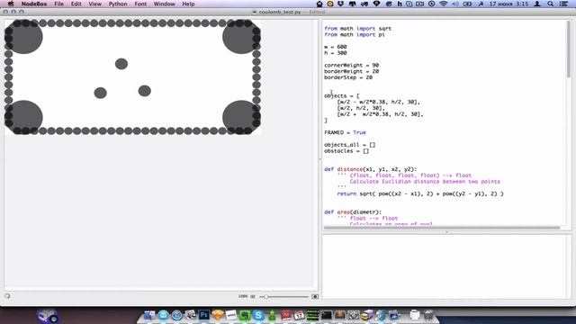Open the Trash in the Dock
This screenshot has width=576, height=324.
tap(428, 315)
